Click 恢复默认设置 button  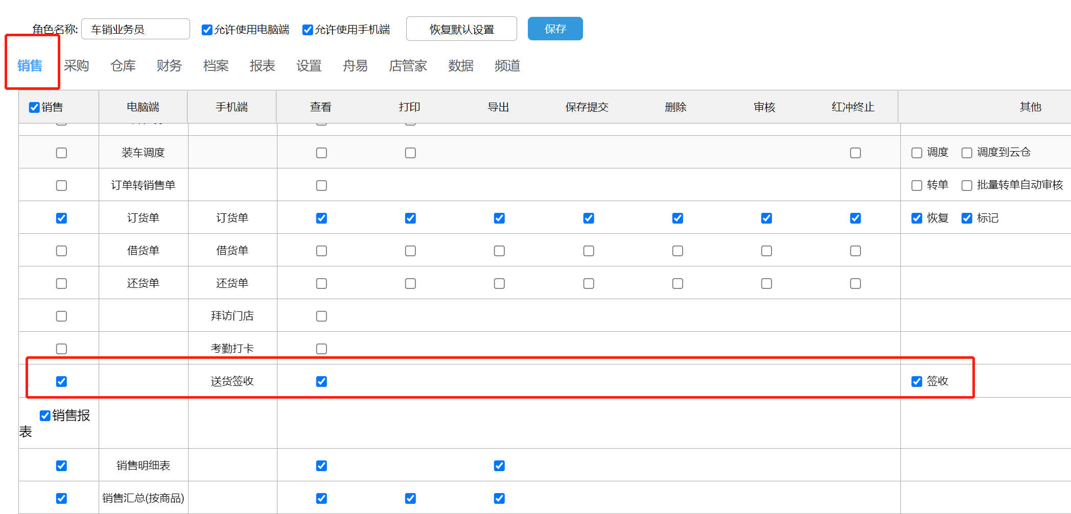[461, 29]
